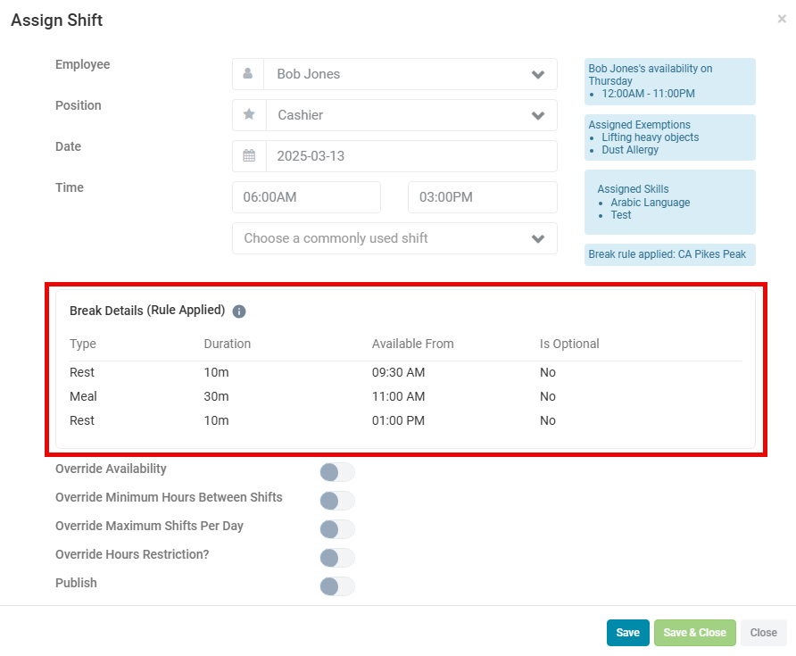Enable the Publish toggle
796x656 pixels.
tap(336, 586)
